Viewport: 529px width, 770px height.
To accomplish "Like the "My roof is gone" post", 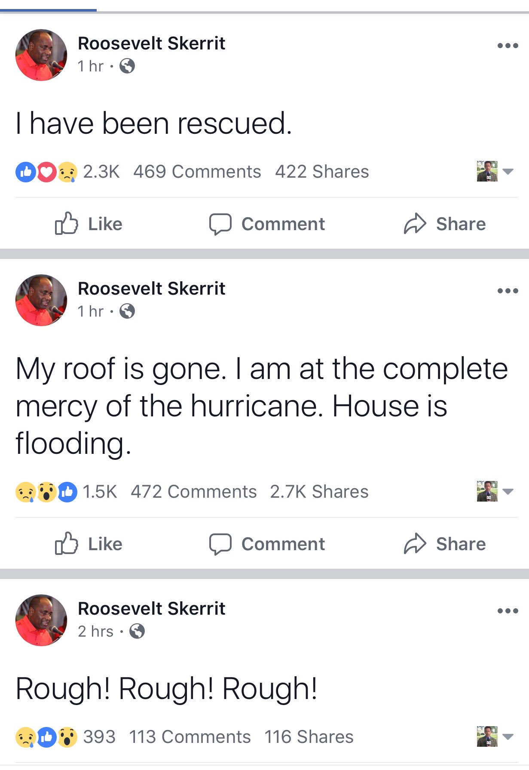I will (89, 544).
